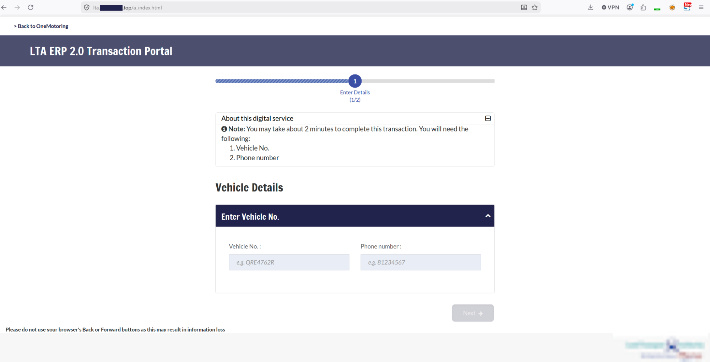
Task: Click the About this digital service title
Action: point(257,118)
